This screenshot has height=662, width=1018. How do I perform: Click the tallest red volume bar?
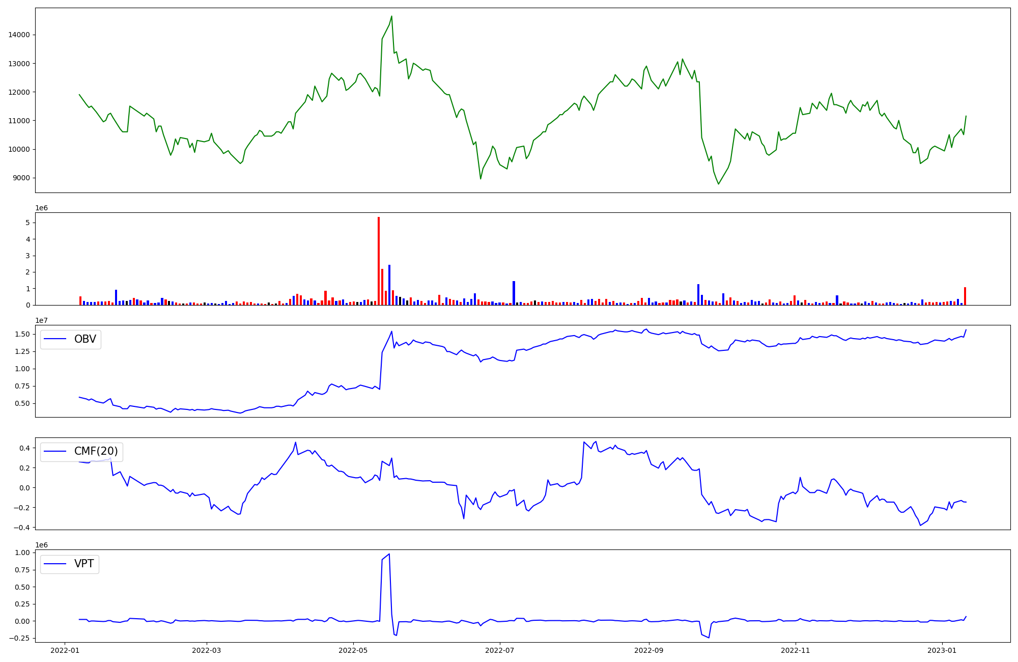pyautogui.click(x=379, y=260)
